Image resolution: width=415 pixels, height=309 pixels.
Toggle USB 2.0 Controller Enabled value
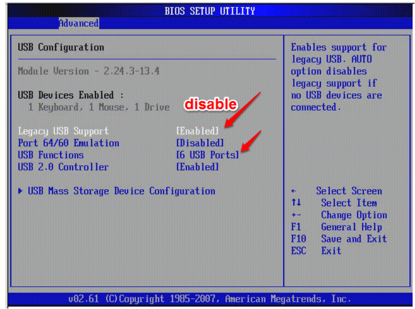pos(198,167)
